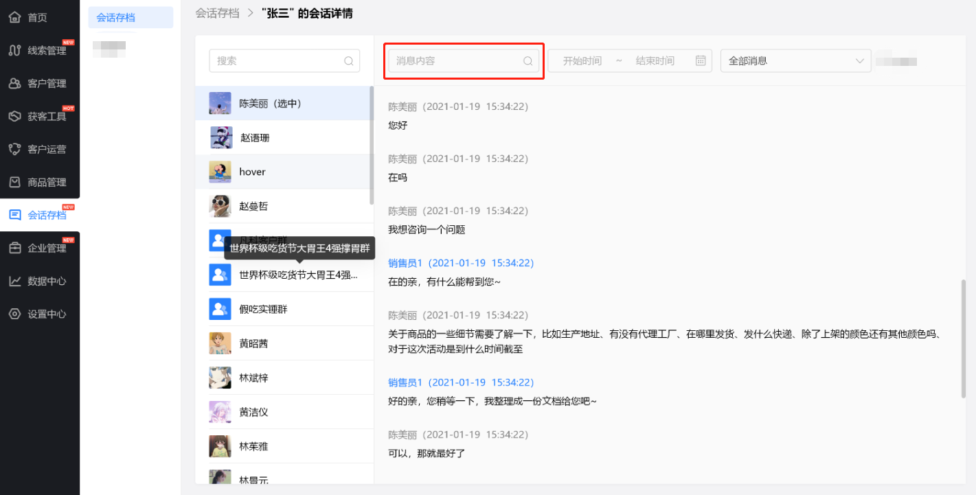Click the magnifier icon in the contact search box
The height and width of the screenshot is (495, 976).
349,60
